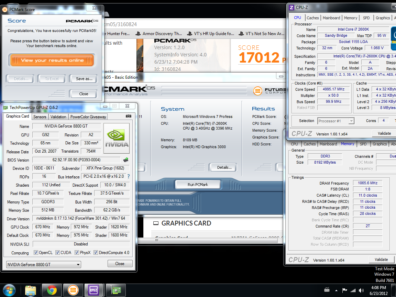Open the GPU selection dropdown in GPU-Z
Viewport: 396px width, 297px height.
tap(43, 264)
